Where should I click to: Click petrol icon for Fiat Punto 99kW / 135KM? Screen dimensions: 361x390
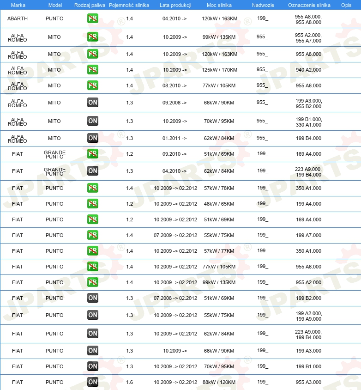pos(93,282)
